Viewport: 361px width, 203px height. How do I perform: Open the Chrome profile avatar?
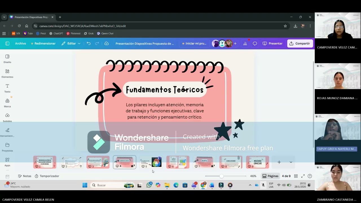click(303, 26)
